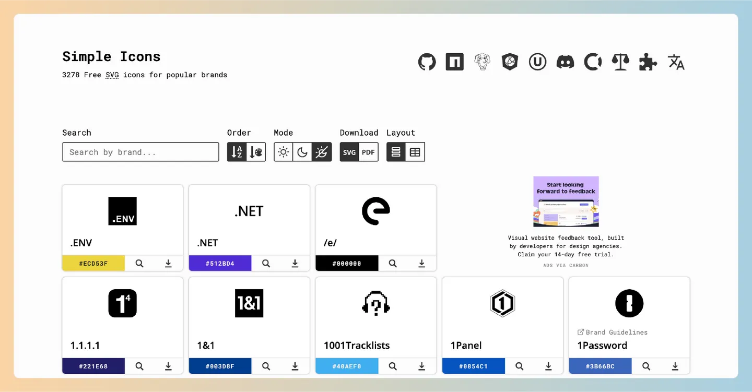Download the 1.1.1.1 icon
This screenshot has height=392, width=752.
tap(168, 366)
